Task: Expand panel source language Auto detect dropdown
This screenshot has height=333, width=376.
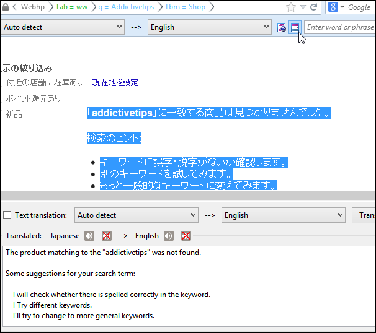Action: point(137,215)
